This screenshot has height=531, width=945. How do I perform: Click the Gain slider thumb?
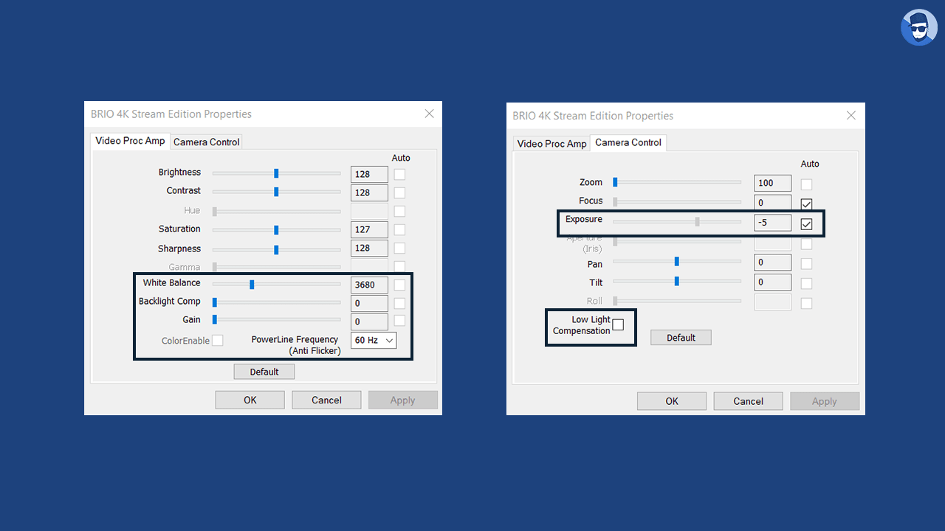tap(215, 320)
